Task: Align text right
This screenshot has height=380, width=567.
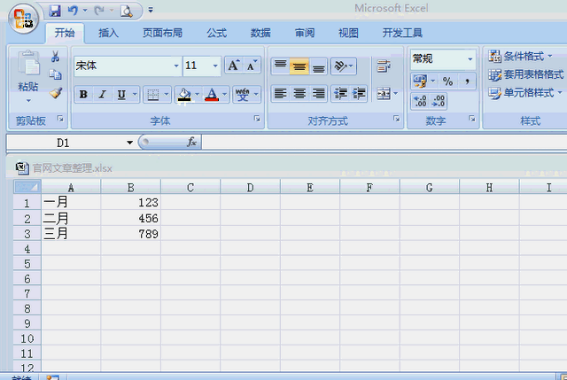Action: (x=318, y=94)
